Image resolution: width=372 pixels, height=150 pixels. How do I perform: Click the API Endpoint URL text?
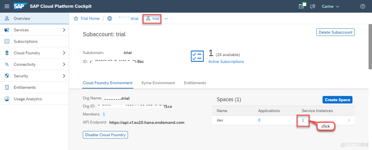(x=147, y=122)
